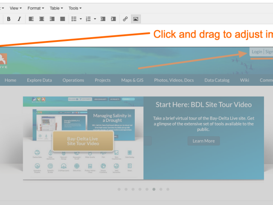
Task: Click the site tour video thumbnail image
Action: pos(83,138)
